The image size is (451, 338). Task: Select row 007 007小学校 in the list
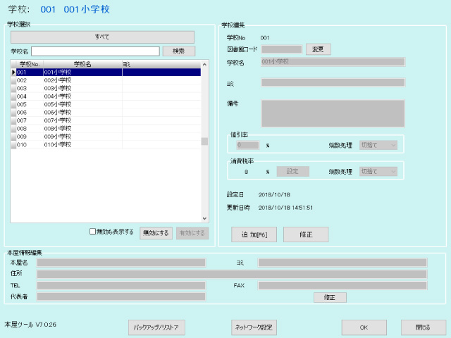[70, 120]
